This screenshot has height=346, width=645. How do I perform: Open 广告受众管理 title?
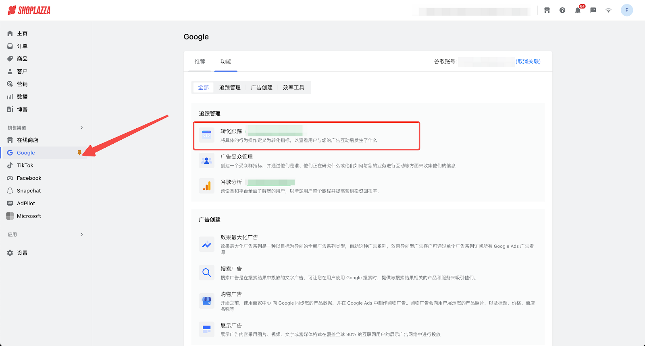(x=237, y=157)
